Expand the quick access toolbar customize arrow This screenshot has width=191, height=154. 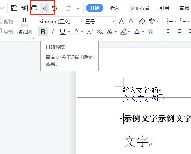(78, 8)
